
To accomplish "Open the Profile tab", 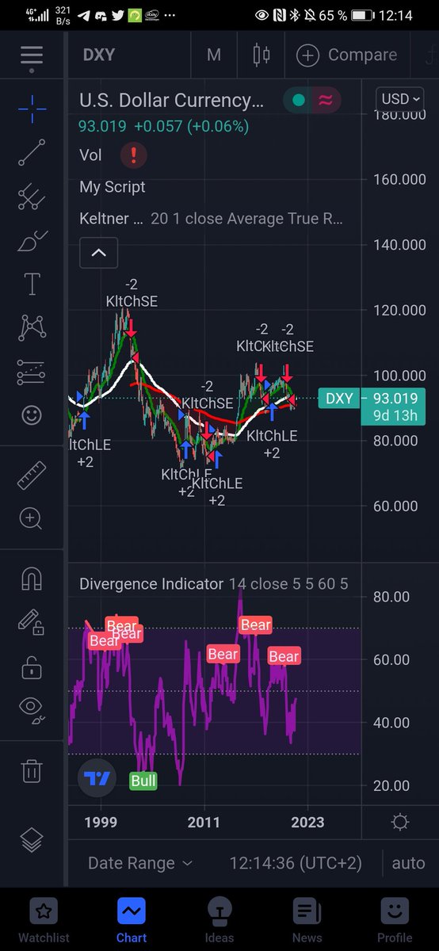I will (x=395, y=919).
